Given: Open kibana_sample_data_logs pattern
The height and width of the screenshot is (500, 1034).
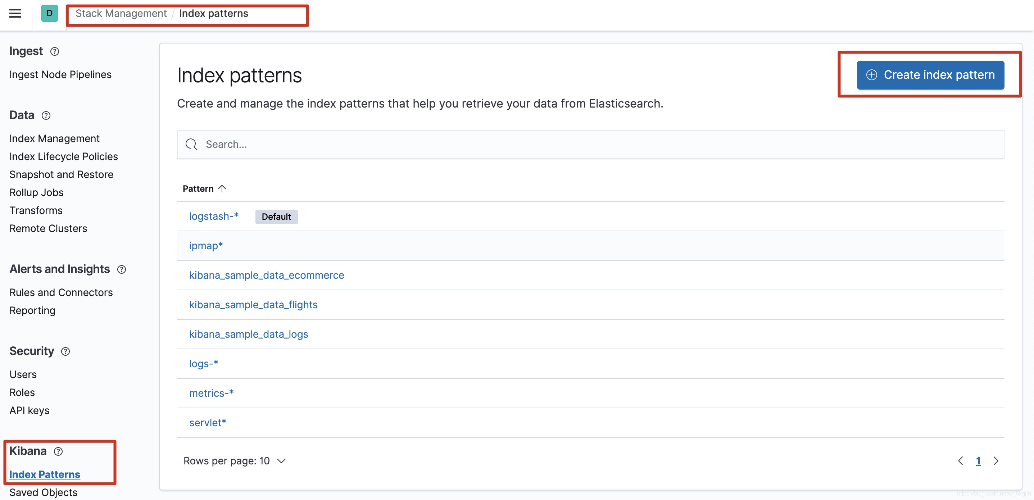Looking at the screenshot, I should click(x=249, y=334).
